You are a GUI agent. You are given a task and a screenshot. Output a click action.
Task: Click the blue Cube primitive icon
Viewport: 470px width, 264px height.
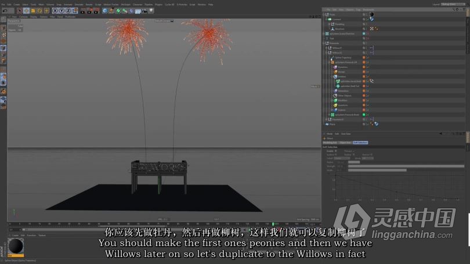pos(104,11)
